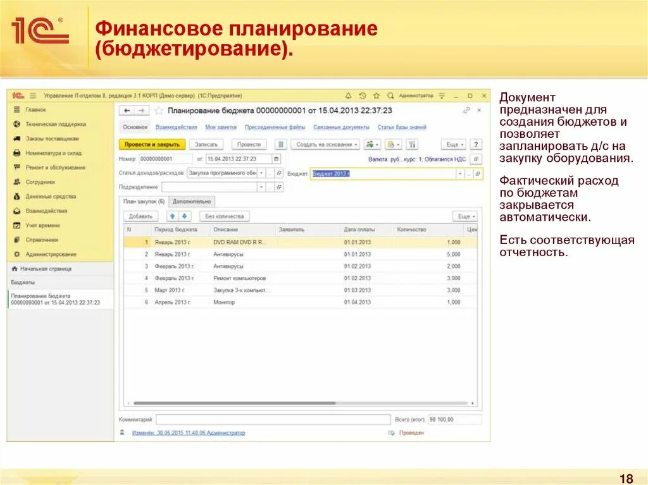The image size is (648, 485).
Task: Open the Взаимодействия document link
Action: (x=176, y=127)
